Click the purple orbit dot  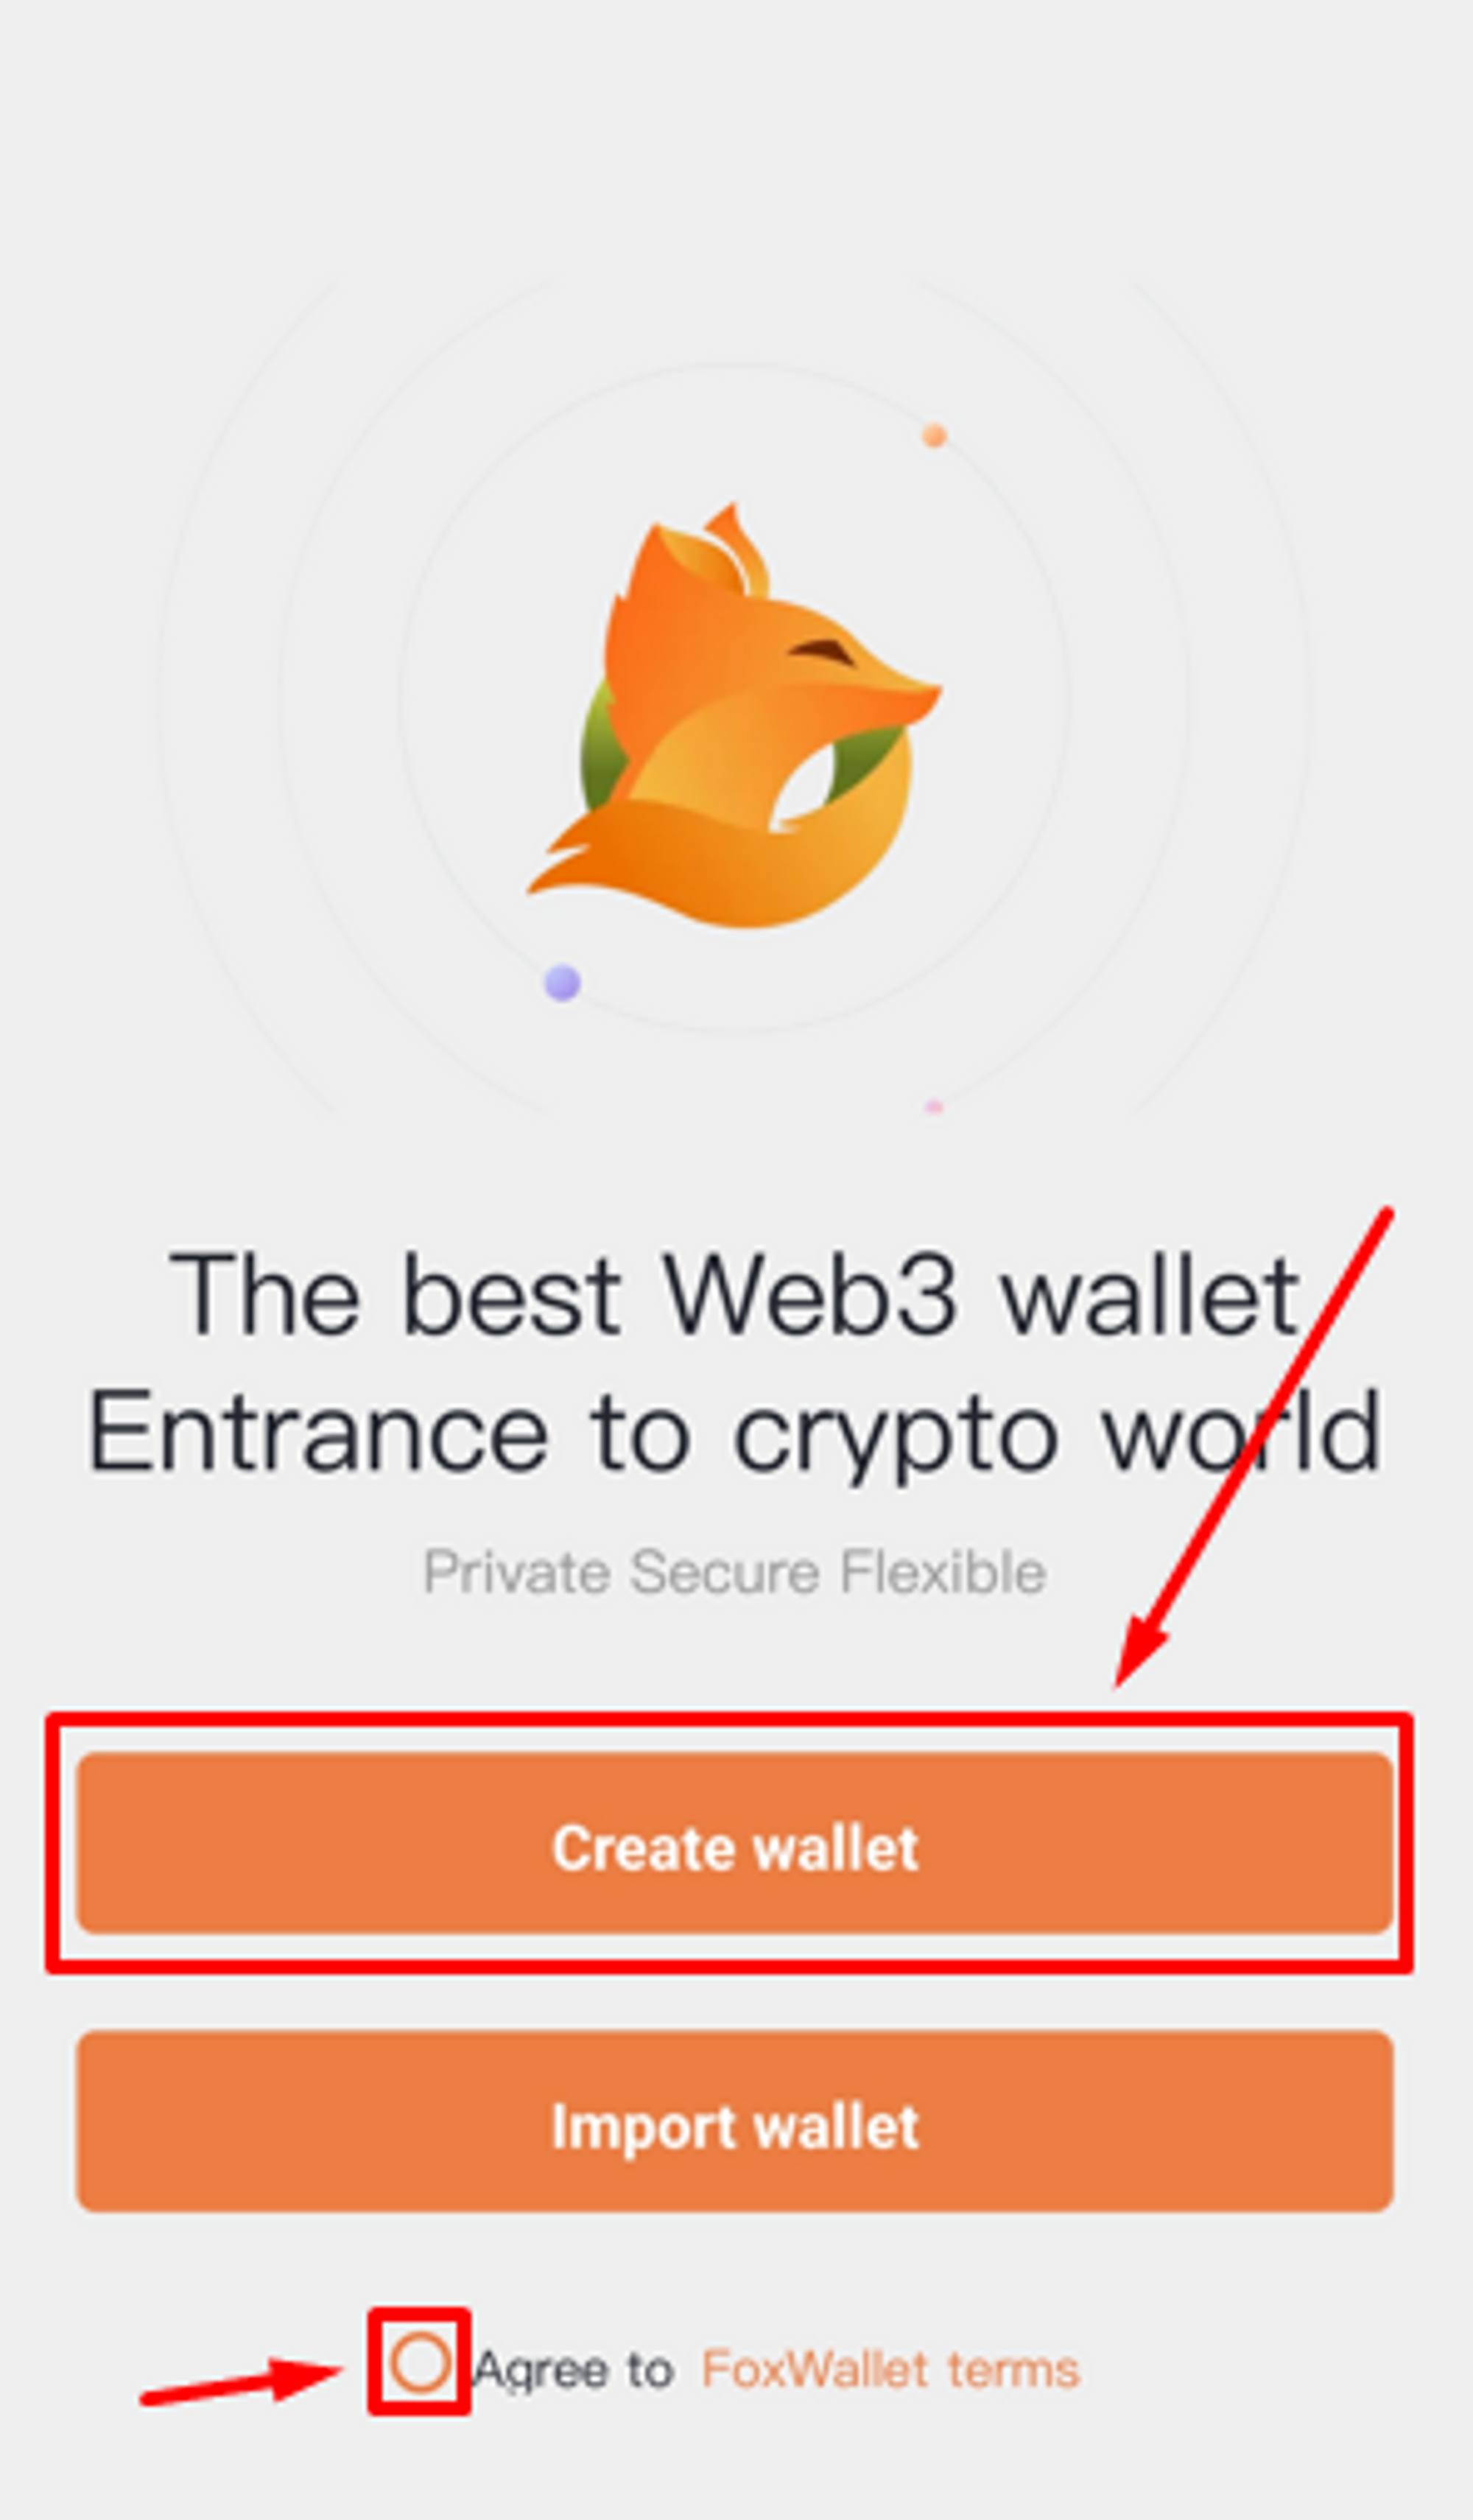point(562,982)
